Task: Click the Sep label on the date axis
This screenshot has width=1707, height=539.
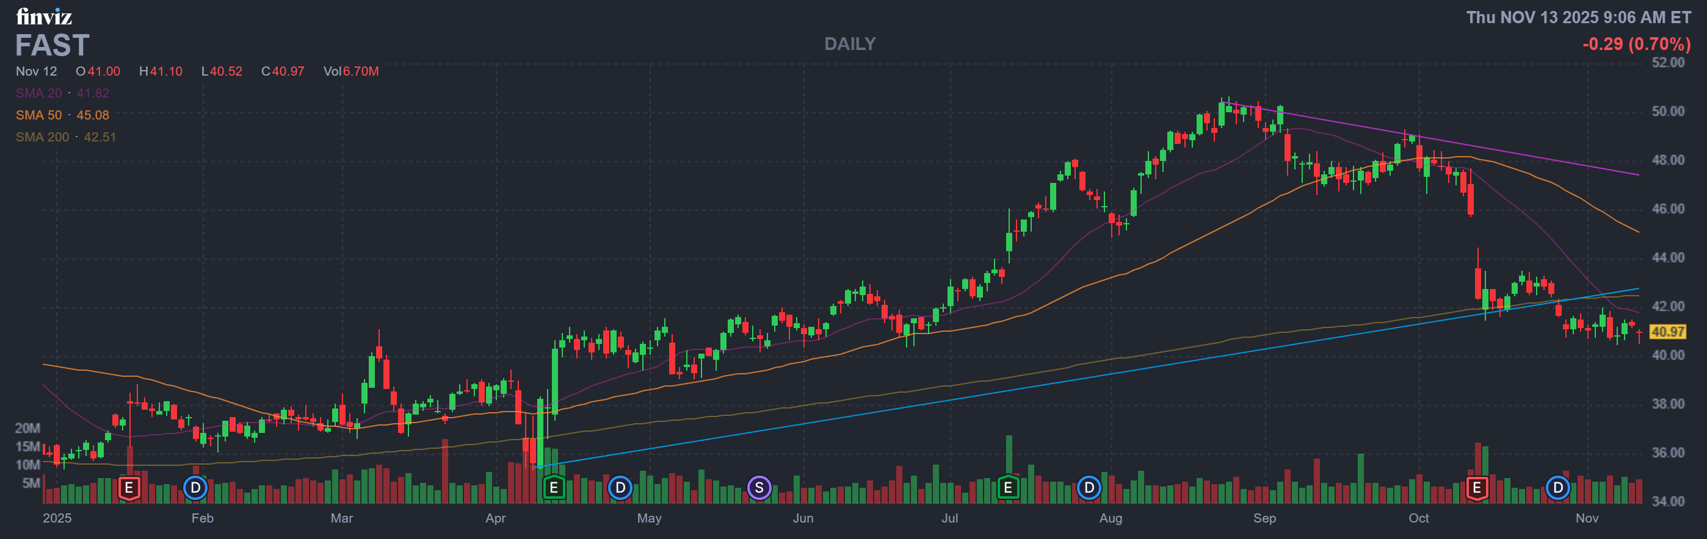Action: pyautogui.click(x=1264, y=518)
